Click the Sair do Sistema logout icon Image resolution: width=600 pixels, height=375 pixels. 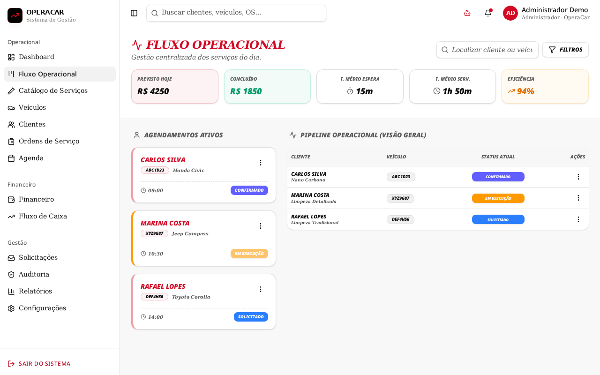[11, 364]
